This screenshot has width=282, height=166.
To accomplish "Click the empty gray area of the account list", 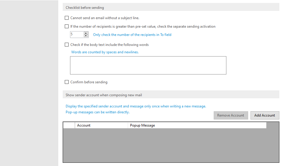I will 171,145.
